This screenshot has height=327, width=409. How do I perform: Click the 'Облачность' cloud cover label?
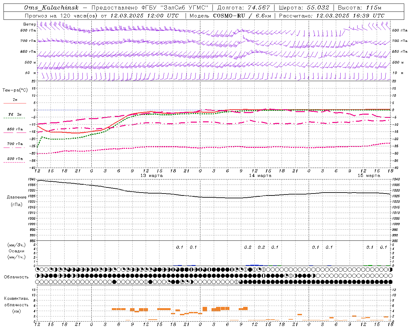click(x=16, y=277)
